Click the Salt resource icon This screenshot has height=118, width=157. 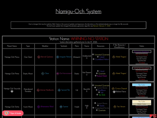pos(99,92)
